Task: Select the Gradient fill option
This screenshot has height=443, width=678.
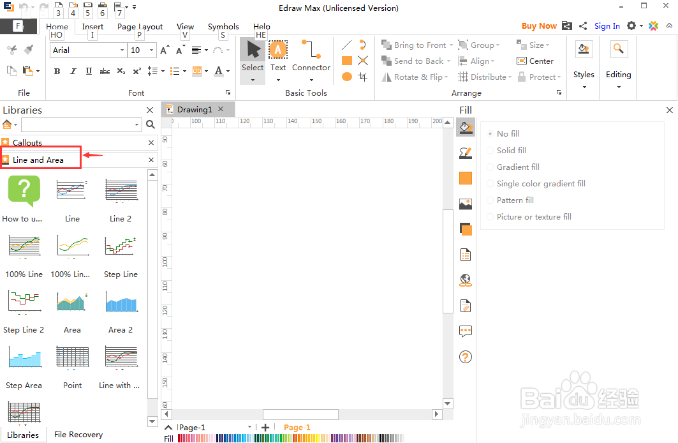Action: coord(513,167)
